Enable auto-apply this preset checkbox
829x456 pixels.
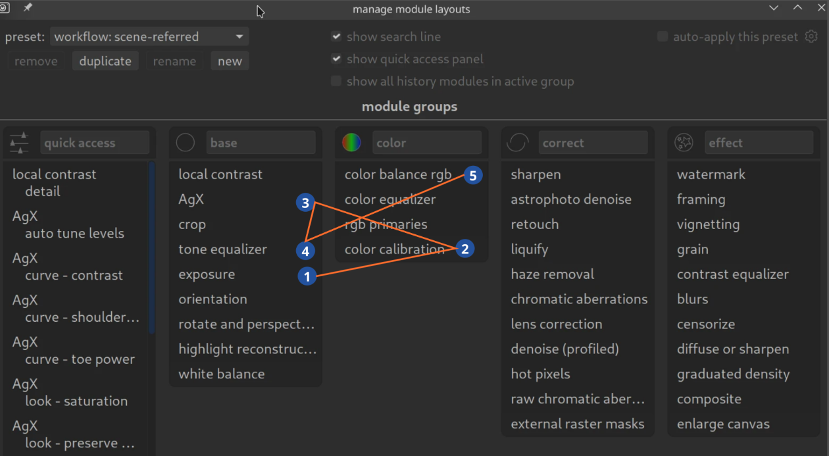(x=663, y=37)
